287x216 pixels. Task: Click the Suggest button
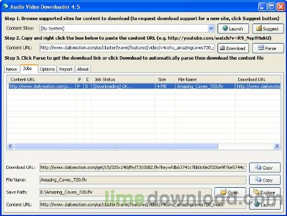[268, 29]
